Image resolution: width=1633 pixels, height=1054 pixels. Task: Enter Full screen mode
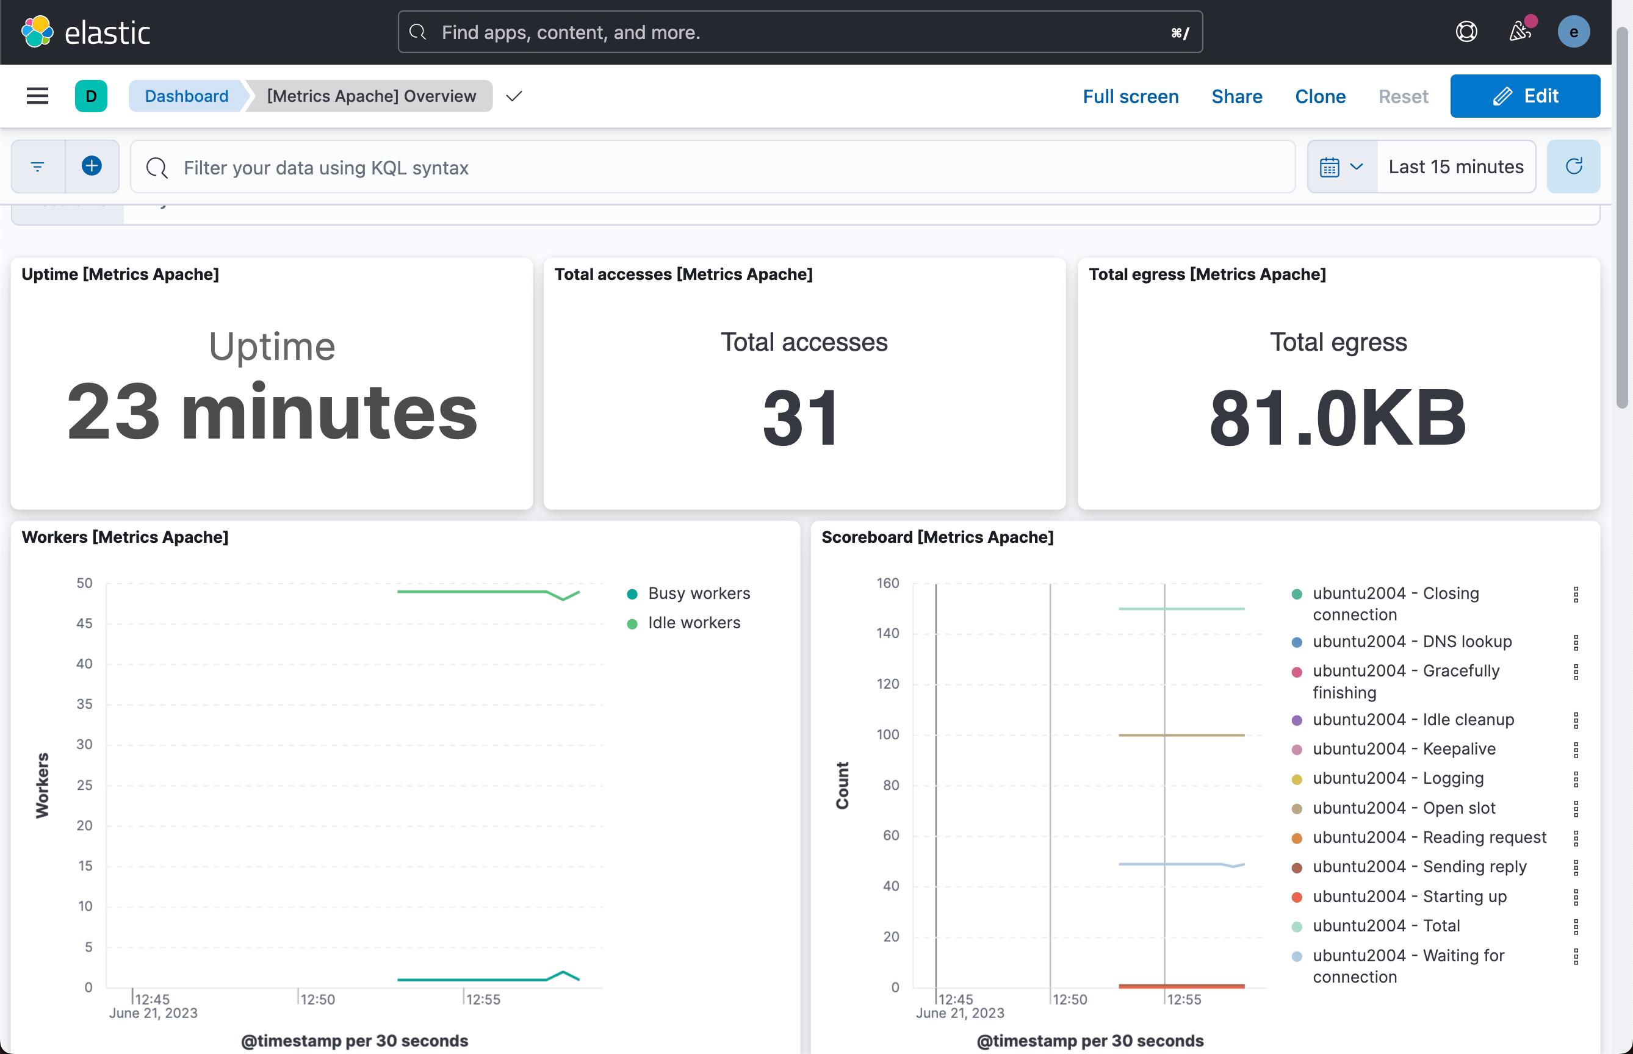(x=1130, y=96)
